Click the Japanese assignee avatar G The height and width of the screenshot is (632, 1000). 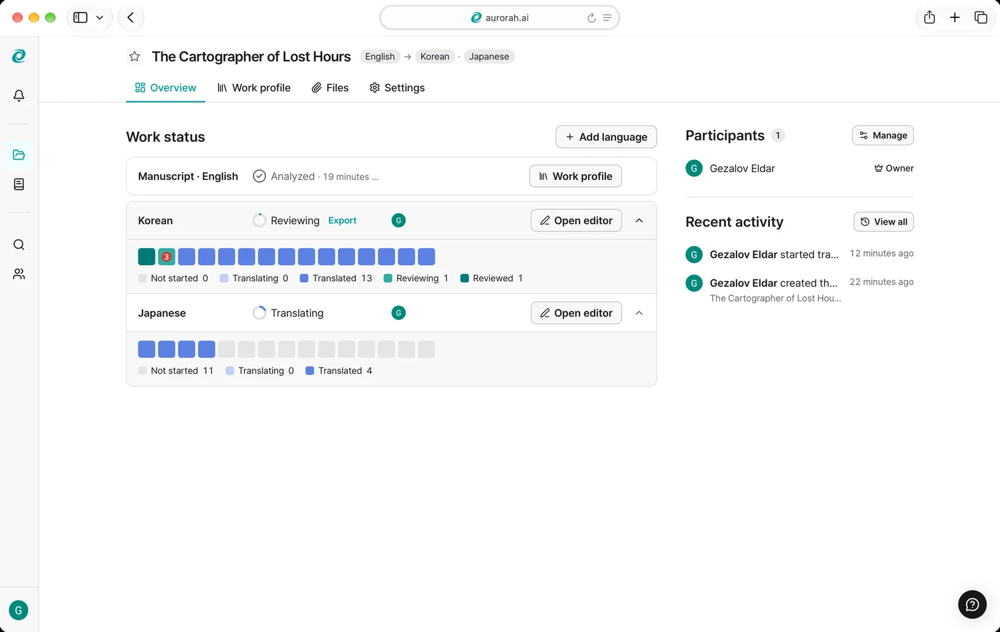click(399, 313)
